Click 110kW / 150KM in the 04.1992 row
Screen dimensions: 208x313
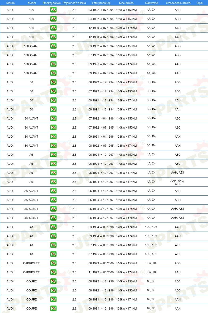click(x=126, y=19)
